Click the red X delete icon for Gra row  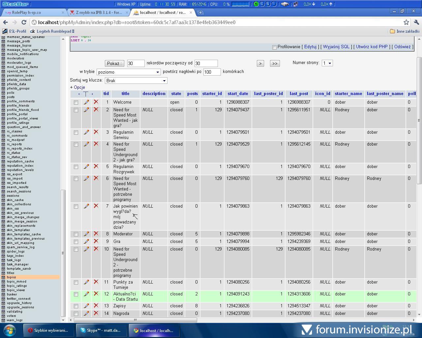pos(96,241)
